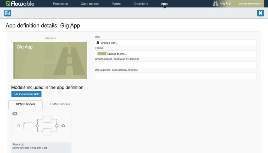Viewport: 268px width, 153px height.
Task: Save the app definition with floppy icon
Action: (8, 13)
